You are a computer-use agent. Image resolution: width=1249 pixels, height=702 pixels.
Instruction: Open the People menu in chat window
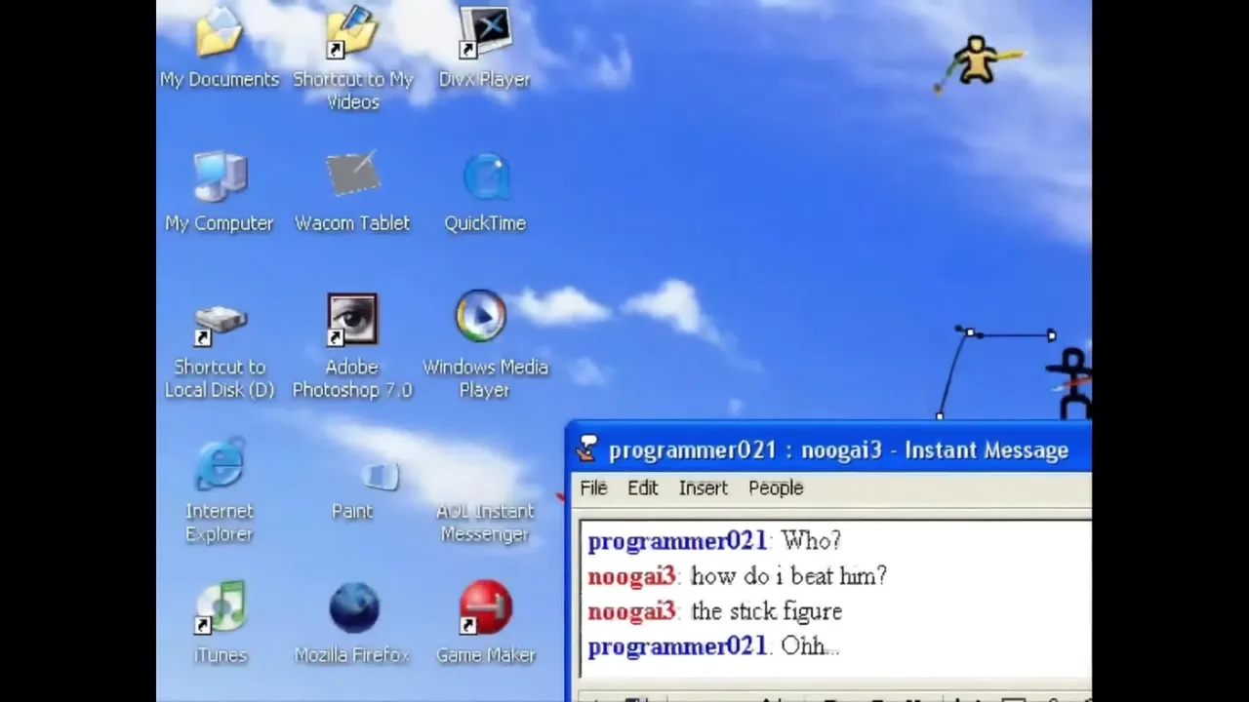point(776,488)
